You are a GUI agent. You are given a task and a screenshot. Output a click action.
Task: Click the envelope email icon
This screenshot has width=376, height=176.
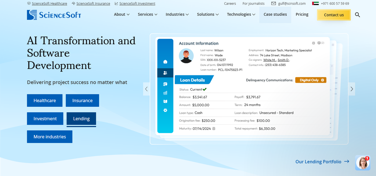coord(274,4)
